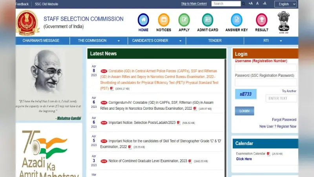Select the English language dropdown
The image size is (314, 177).
pyautogui.click(x=285, y=4)
